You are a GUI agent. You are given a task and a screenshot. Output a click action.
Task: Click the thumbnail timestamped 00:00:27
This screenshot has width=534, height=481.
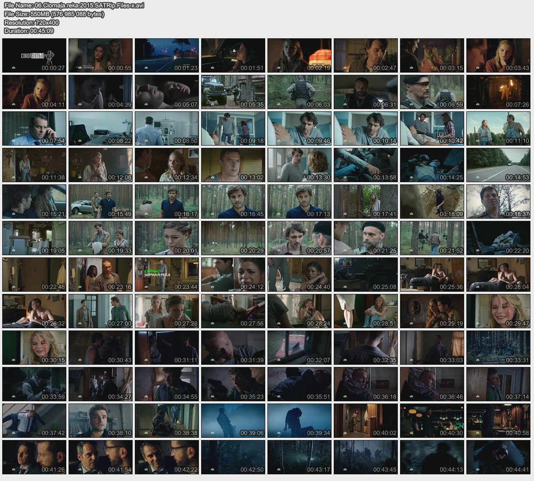[34, 55]
